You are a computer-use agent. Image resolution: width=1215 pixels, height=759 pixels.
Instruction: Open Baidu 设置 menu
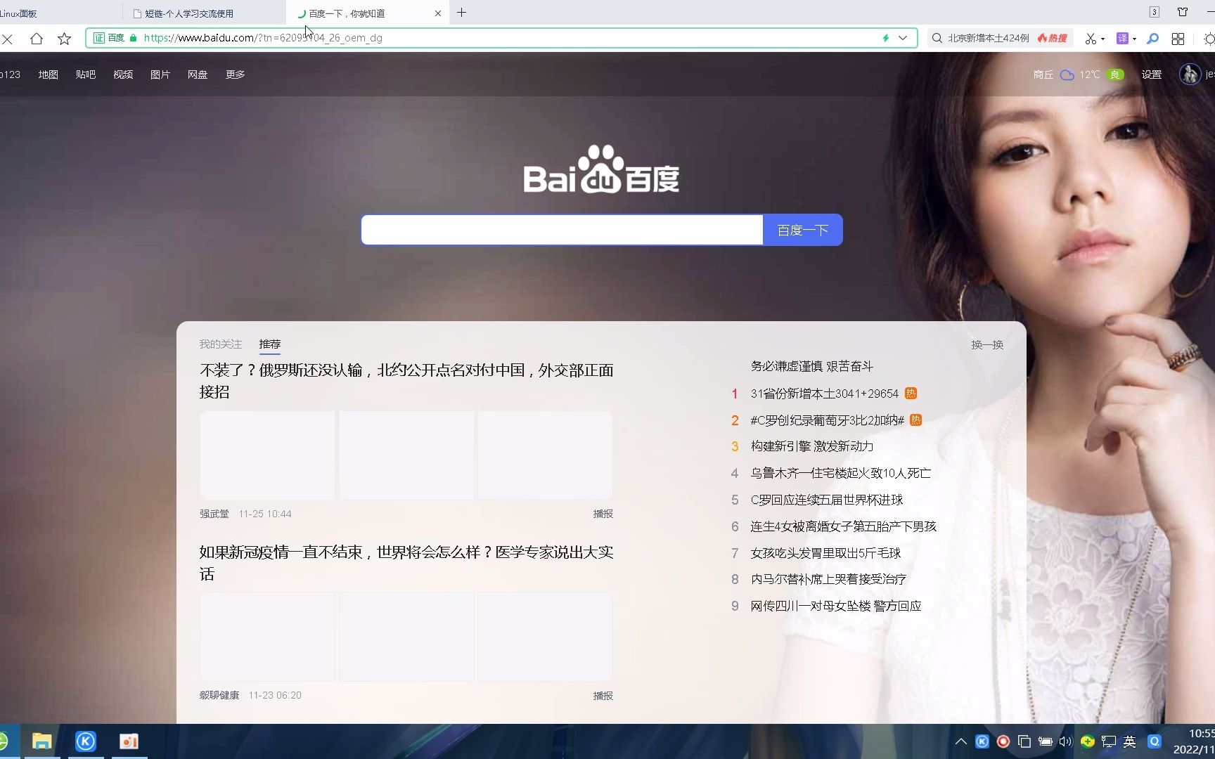coord(1152,74)
